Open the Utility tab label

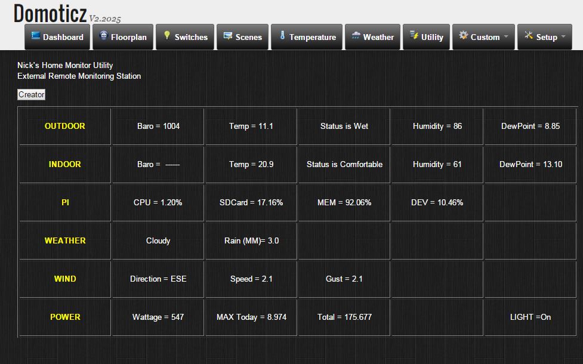[x=432, y=37]
